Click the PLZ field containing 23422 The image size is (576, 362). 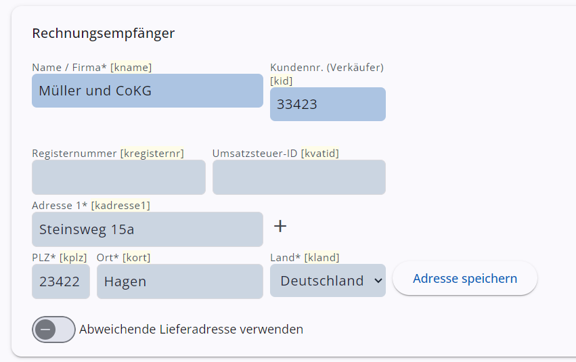[60, 281]
